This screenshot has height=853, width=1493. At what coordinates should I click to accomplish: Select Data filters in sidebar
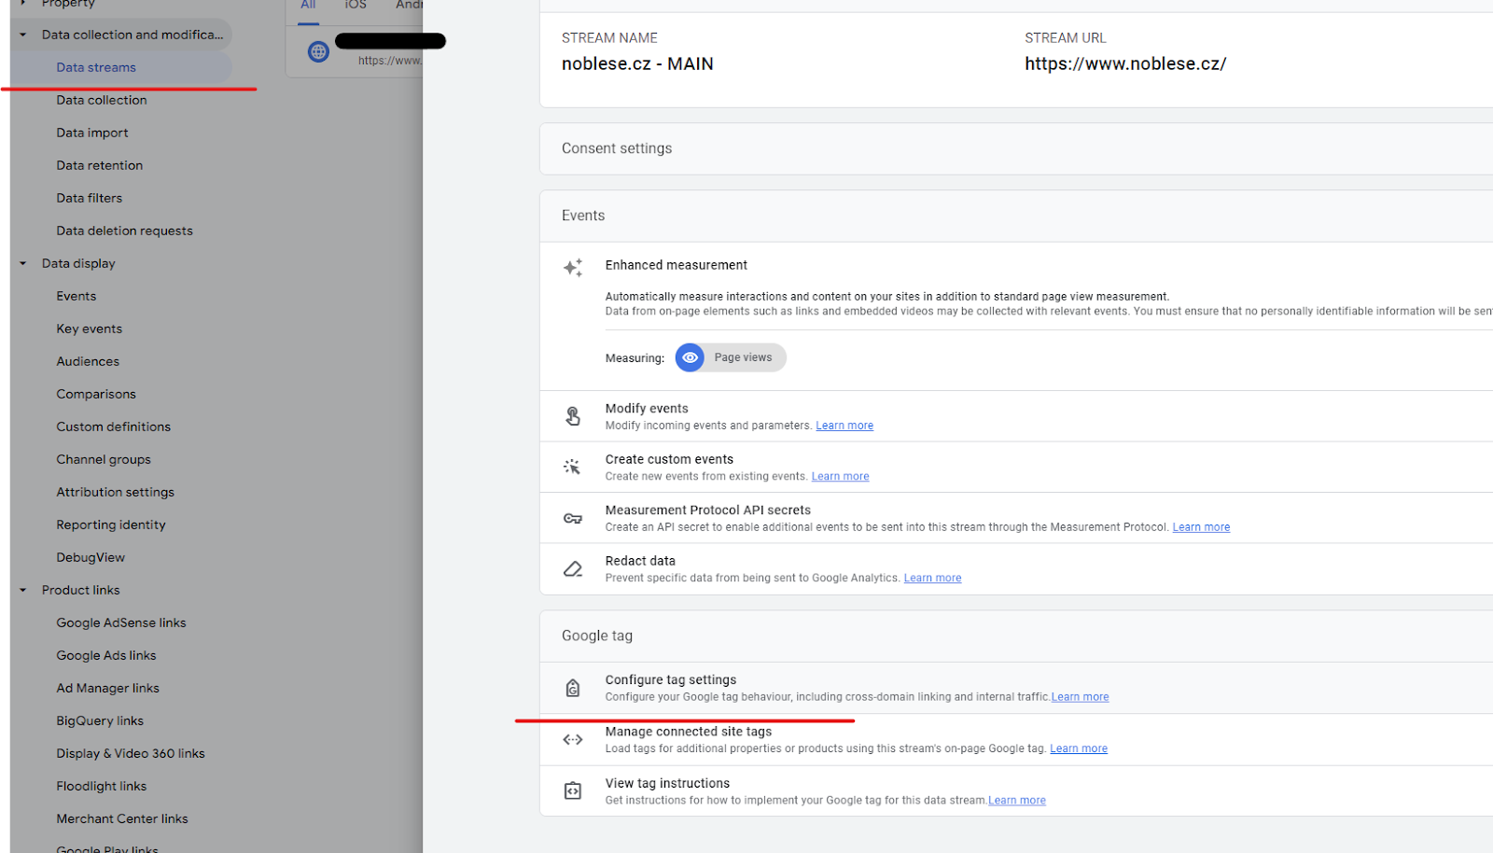tap(90, 198)
